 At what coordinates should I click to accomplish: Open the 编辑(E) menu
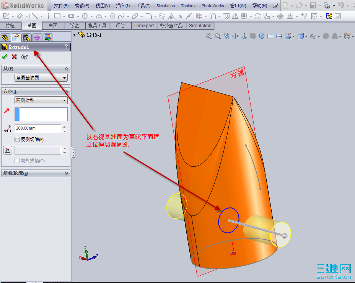[x=82, y=6]
